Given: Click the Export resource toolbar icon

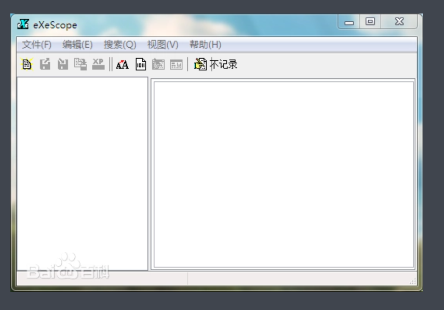Looking at the screenshot, I should point(45,64).
